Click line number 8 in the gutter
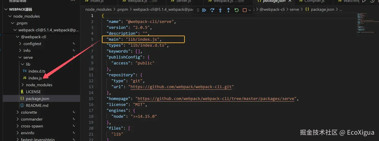 coord(92,57)
